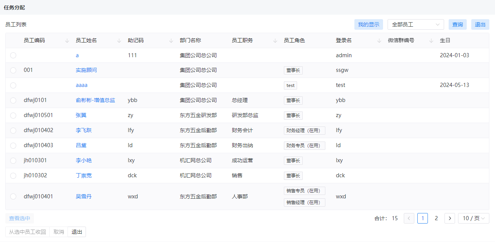
Task: Click total count 合计 15
Action: pyautogui.click(x=386, y=218)
